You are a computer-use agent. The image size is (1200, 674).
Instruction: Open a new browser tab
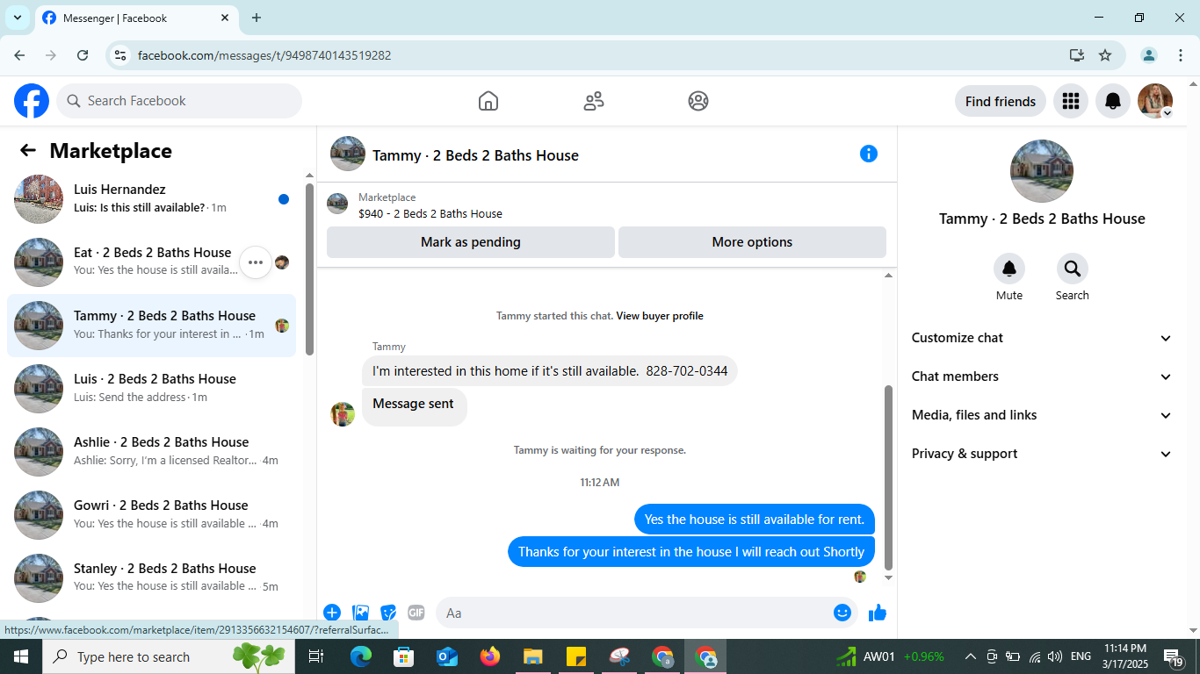(x=257, y=18)
